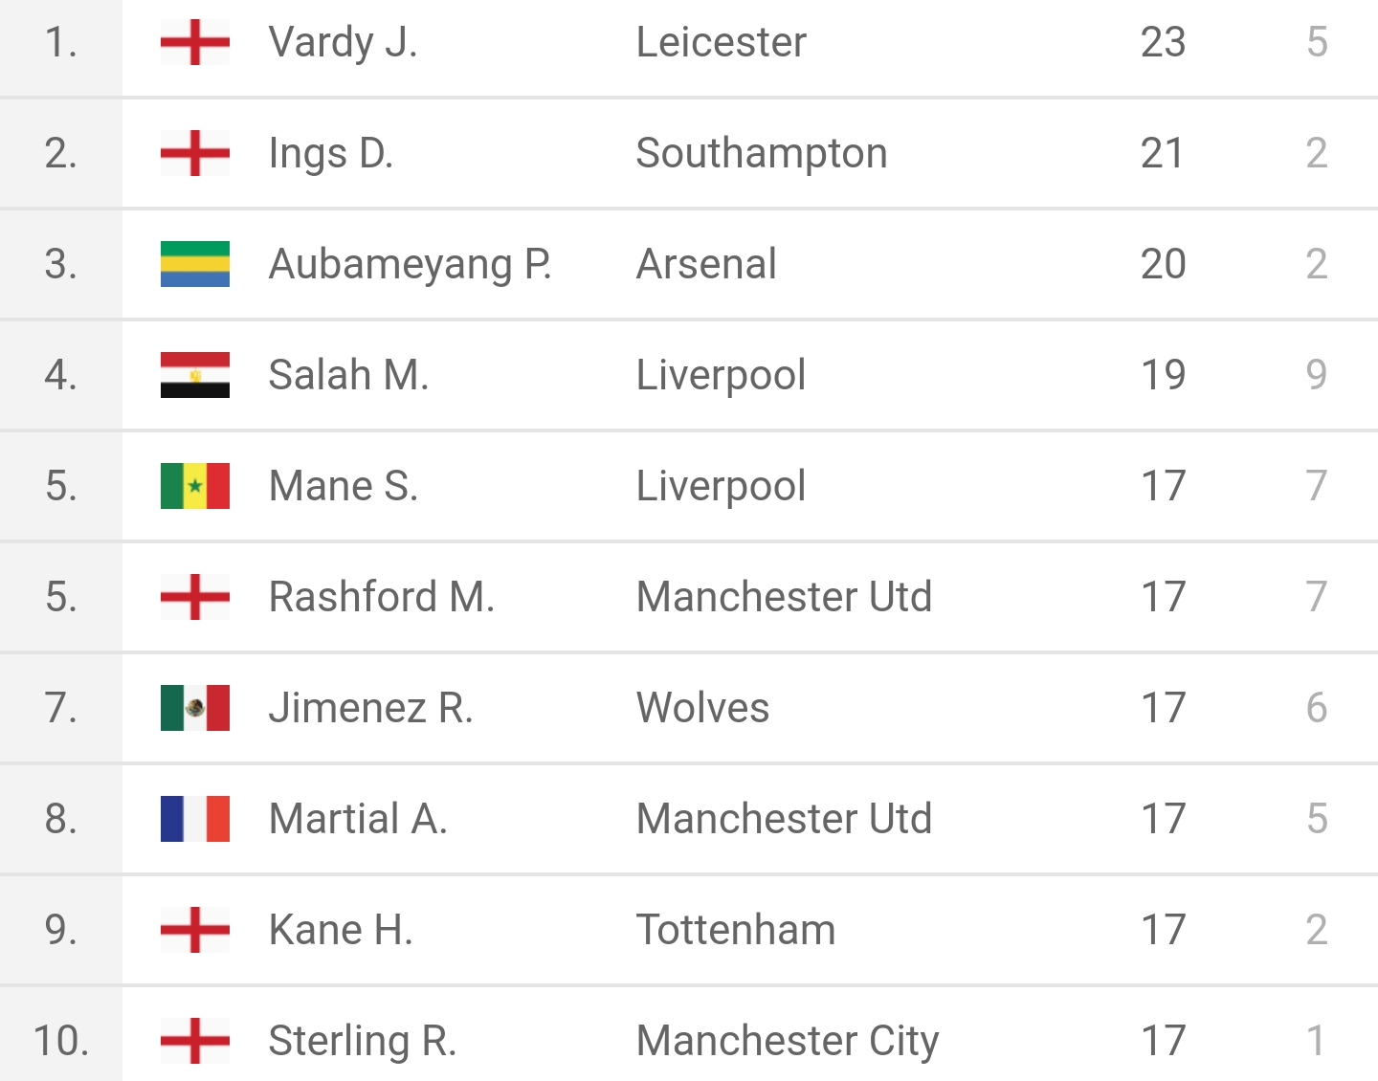This screenshot has width=1378, height=1081.
Task: Open the Wolves team link
Action: [x=703, y=708]
